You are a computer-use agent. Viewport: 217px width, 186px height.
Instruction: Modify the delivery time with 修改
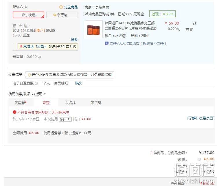point(74,40)
